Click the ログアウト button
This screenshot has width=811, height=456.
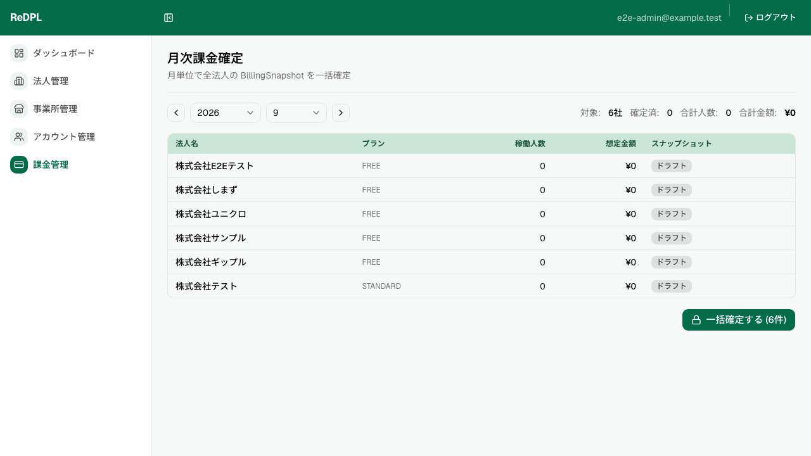tap(770, 18)
